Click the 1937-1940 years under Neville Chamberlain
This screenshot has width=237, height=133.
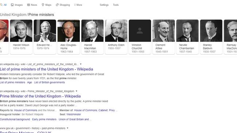(186, 52)
